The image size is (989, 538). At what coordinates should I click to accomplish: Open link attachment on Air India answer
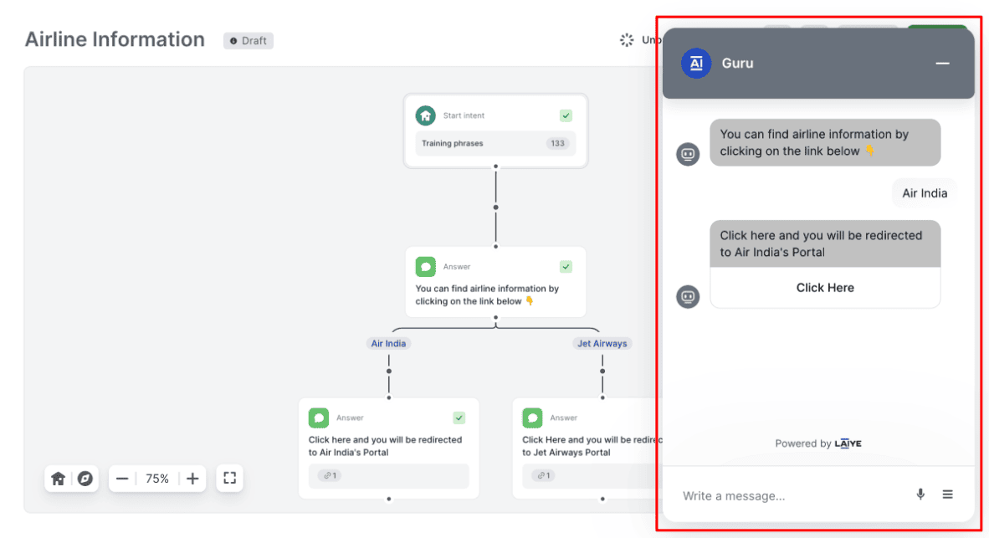click(329, 475)
